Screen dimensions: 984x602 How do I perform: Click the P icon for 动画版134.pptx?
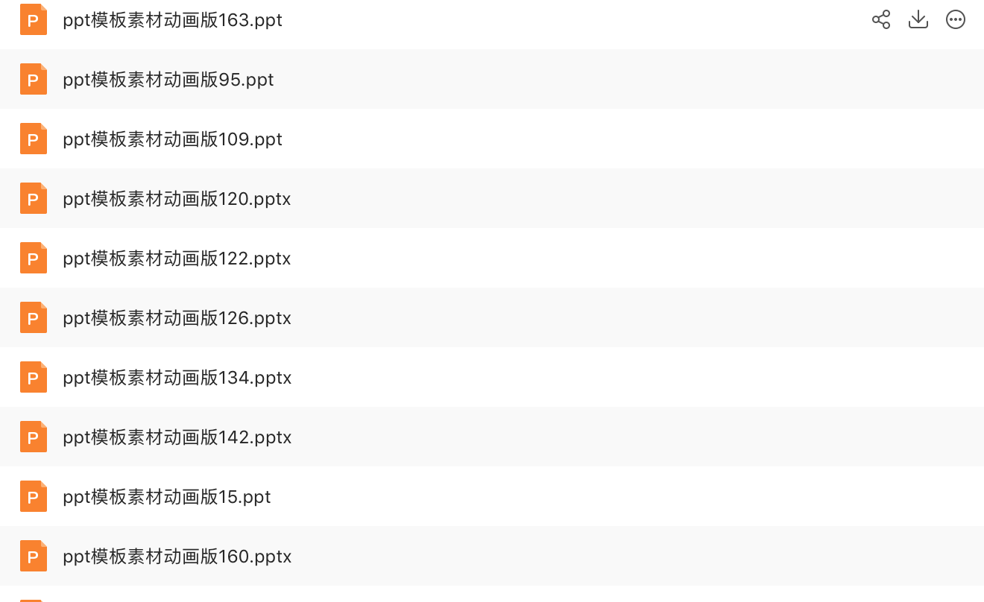tap(34, 377)
